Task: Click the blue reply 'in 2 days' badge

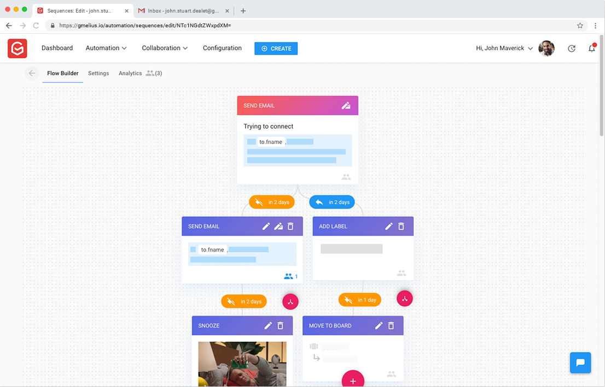Action: pyautogui.click(x=332, y=201)
